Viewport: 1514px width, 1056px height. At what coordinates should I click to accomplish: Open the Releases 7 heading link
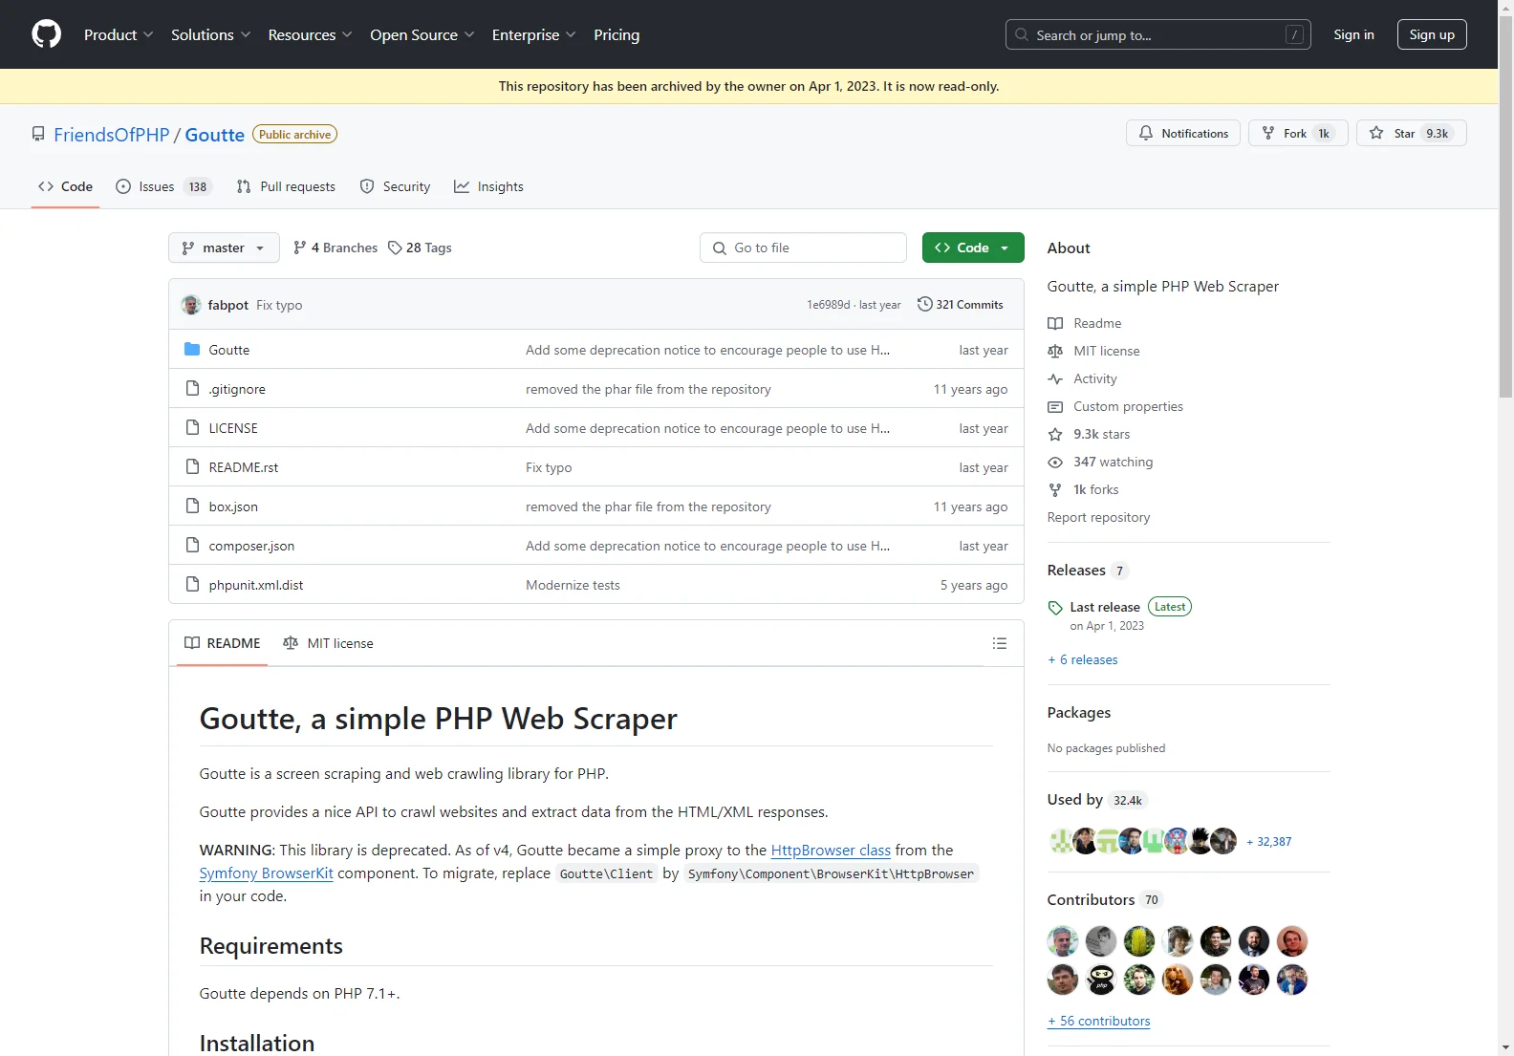[1088, 571]
